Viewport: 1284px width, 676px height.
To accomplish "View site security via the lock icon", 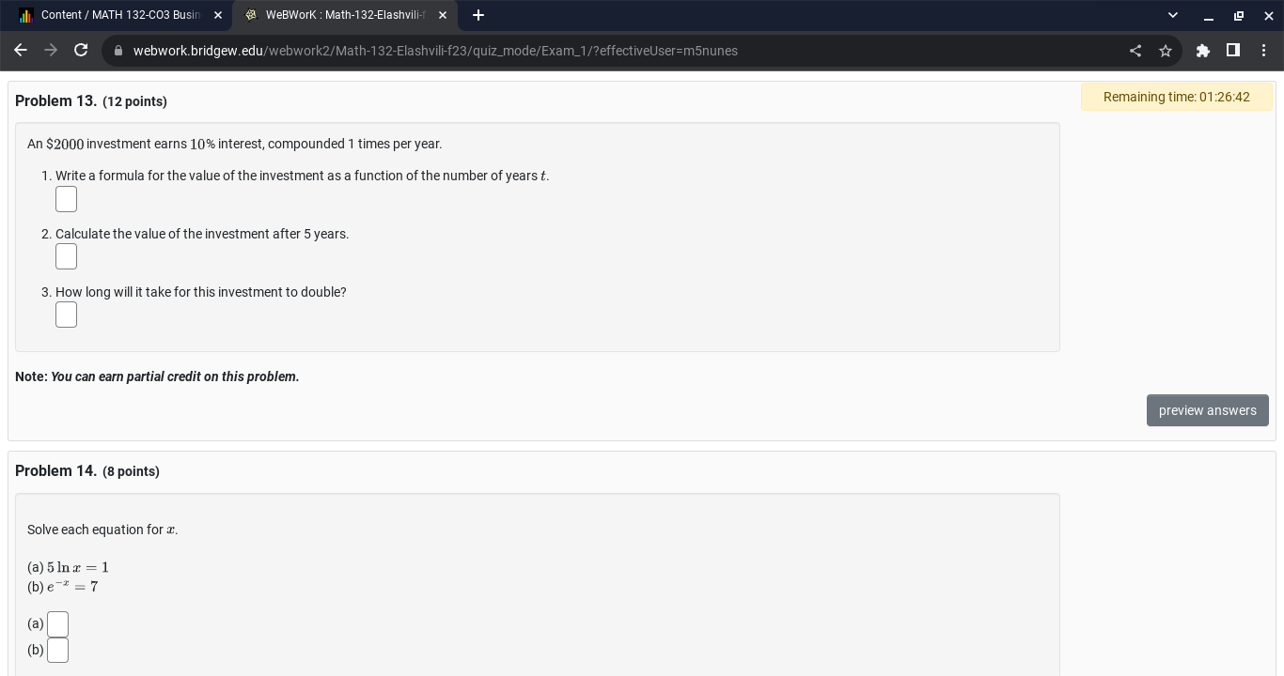I will 118,51.
